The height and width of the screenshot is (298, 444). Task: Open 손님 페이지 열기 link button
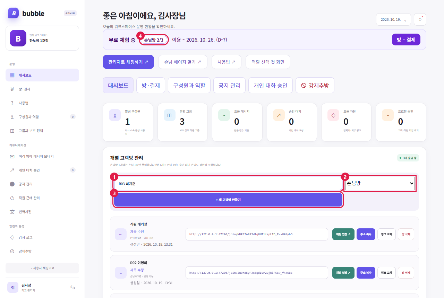click(x=183, y=62)
